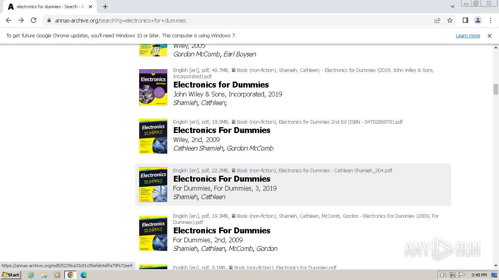499x280 pixels.
Task: Open the volume control in the tray
Action: pyautogui.click(x=443, y=275)
